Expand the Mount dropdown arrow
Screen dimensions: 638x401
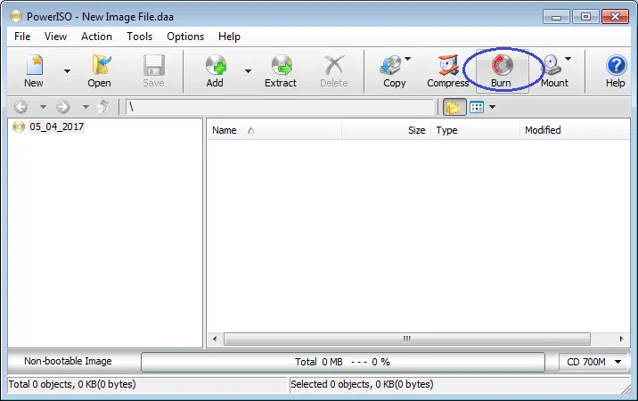568,59
